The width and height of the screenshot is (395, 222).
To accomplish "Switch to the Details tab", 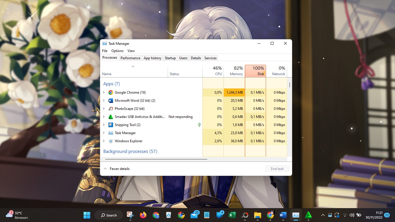I will click(x=196, y=58).
